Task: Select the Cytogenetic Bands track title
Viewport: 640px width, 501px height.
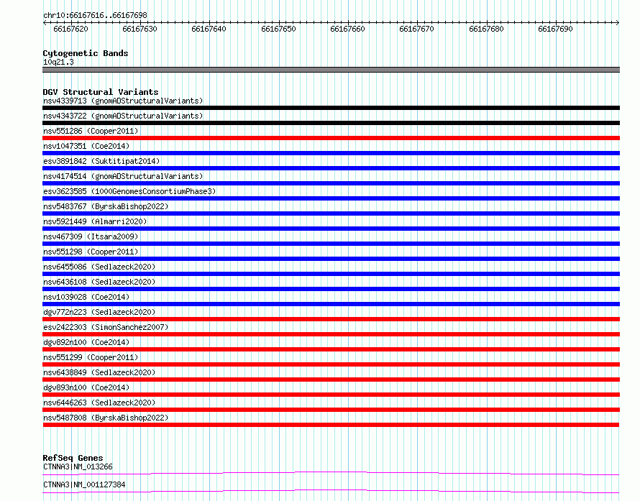Action: coord(86,53)
